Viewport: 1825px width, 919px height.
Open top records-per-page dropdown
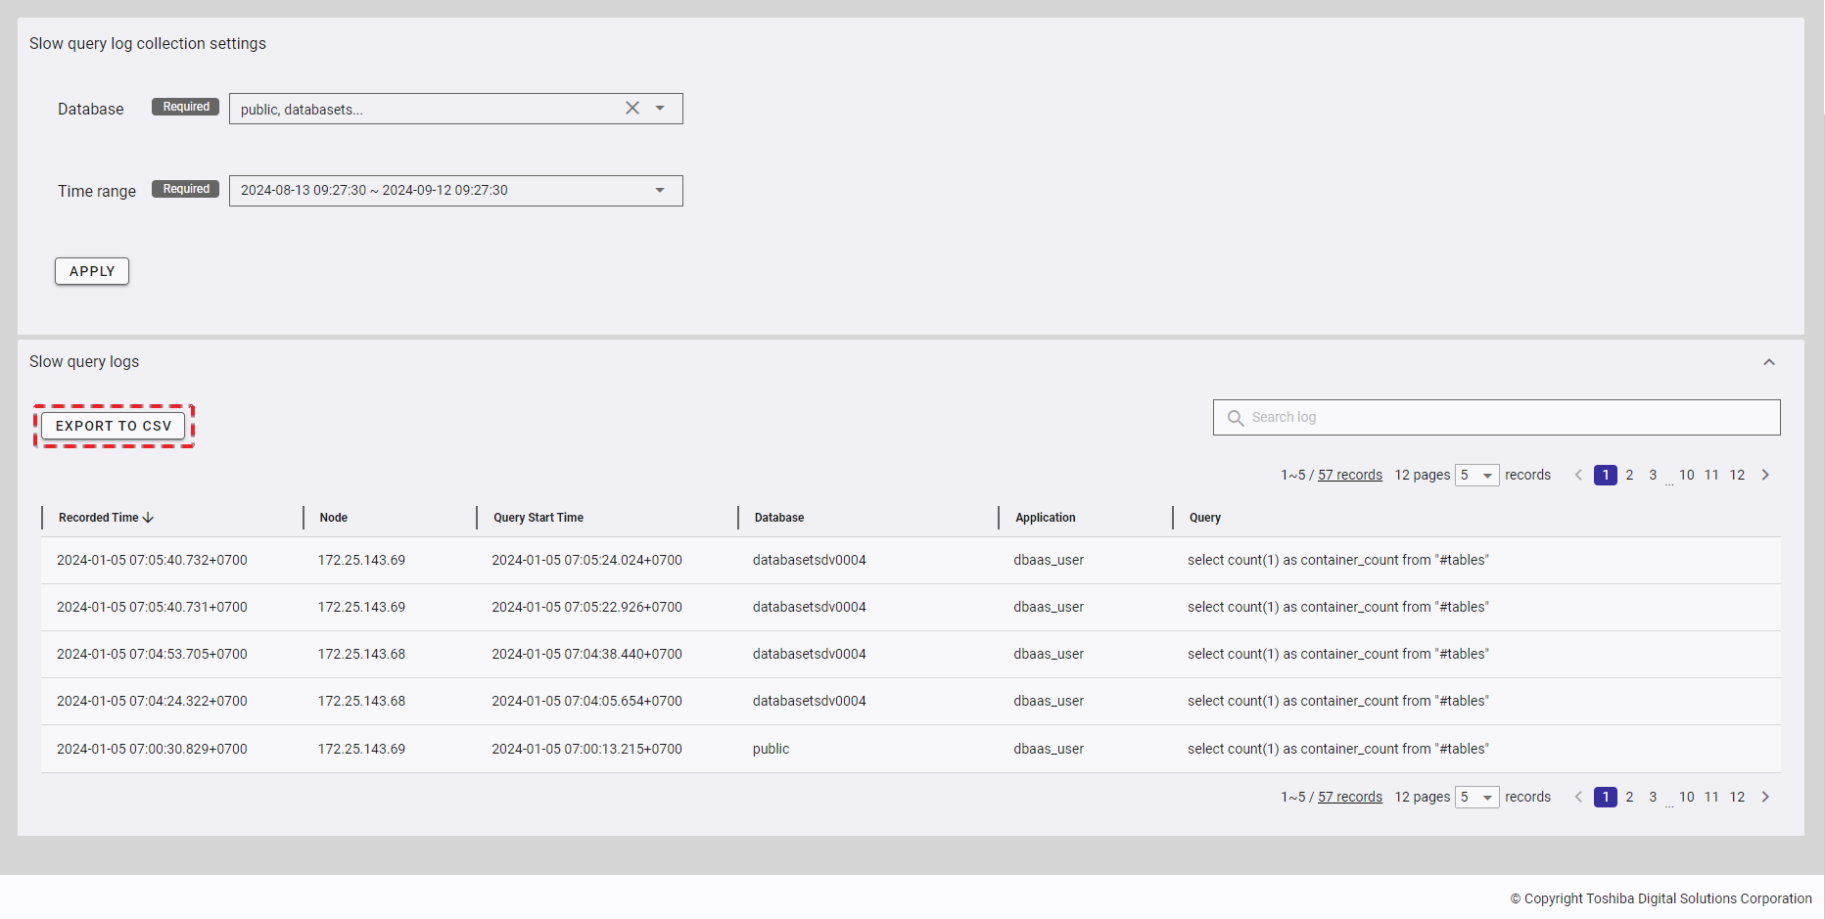[1476, 476]
